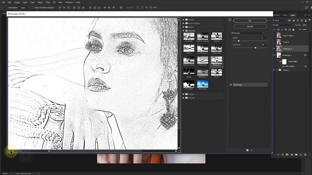Toggle the Smart Filters eye icon
This screenshot has height=175, width=312.
[280, 62]
